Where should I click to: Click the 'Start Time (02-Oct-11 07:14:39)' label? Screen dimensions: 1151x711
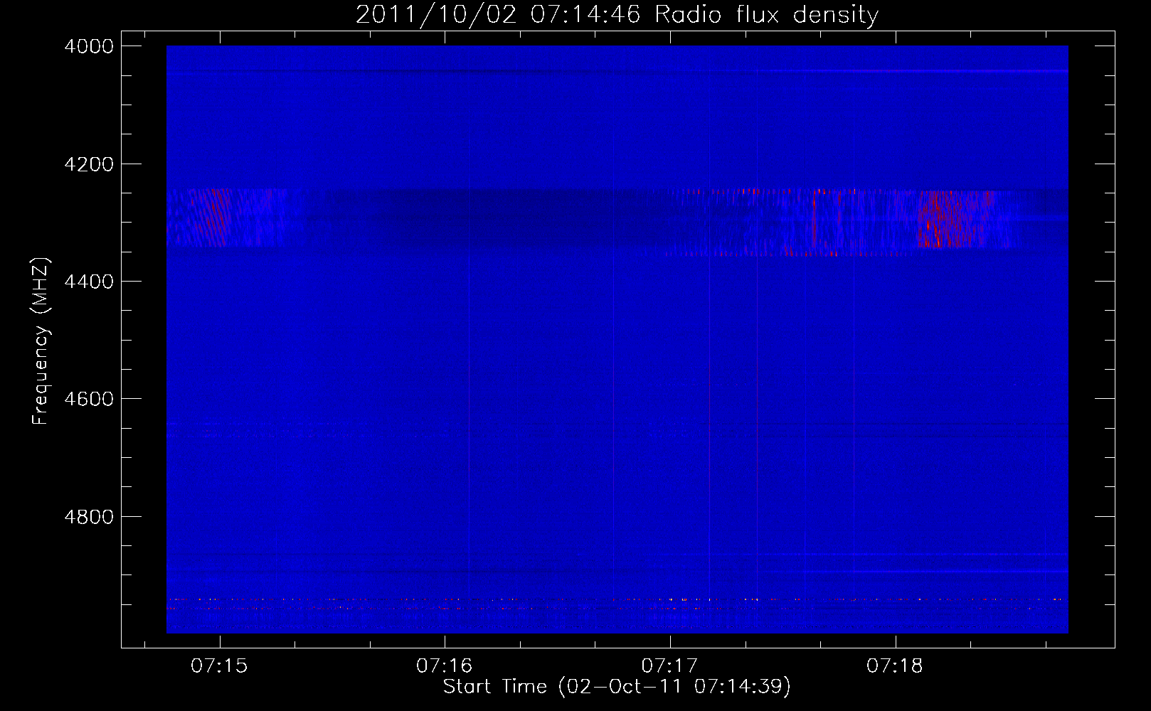click(617, 687)
